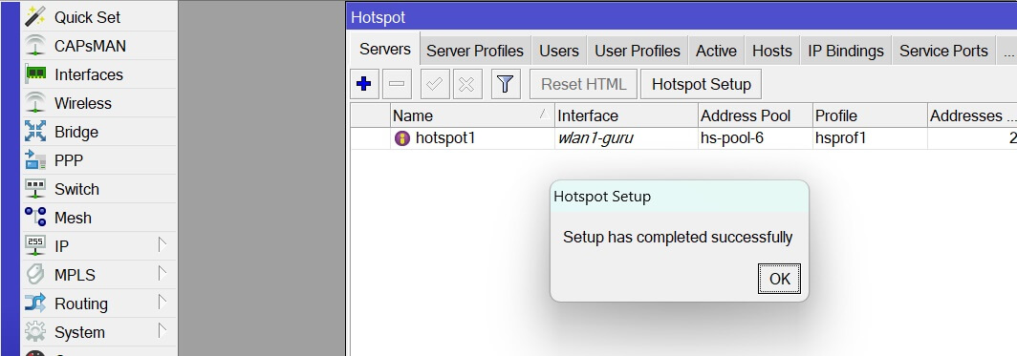Switch to the Server Profiles tab
Screen dimensions: 1017x356
(x=475, y=51)
